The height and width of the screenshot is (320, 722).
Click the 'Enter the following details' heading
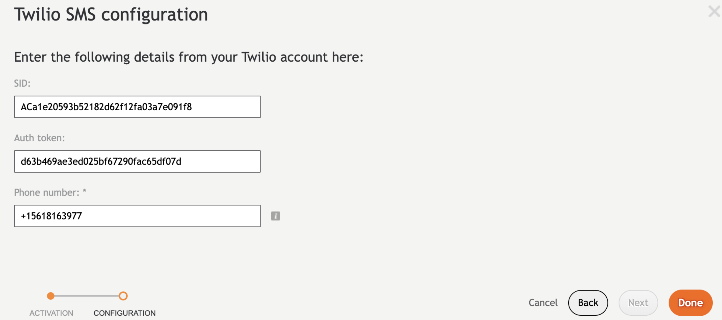click(x=189, y=57)
